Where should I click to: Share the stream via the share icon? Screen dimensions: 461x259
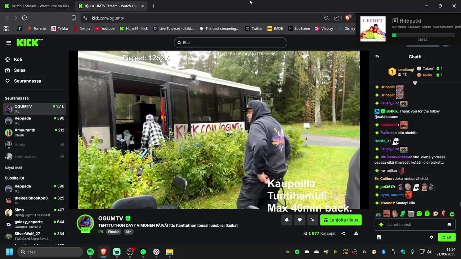pos(343,233)
